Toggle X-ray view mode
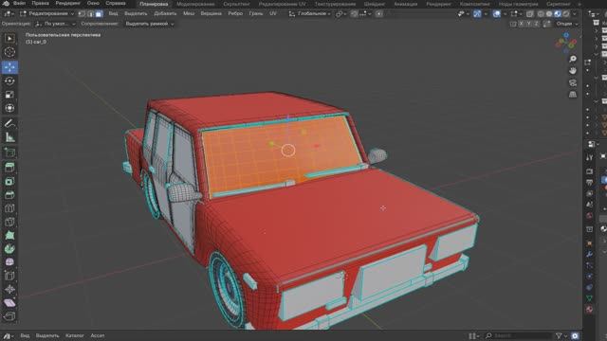This screenshot has height=341, width=607. tap(530, 13)
